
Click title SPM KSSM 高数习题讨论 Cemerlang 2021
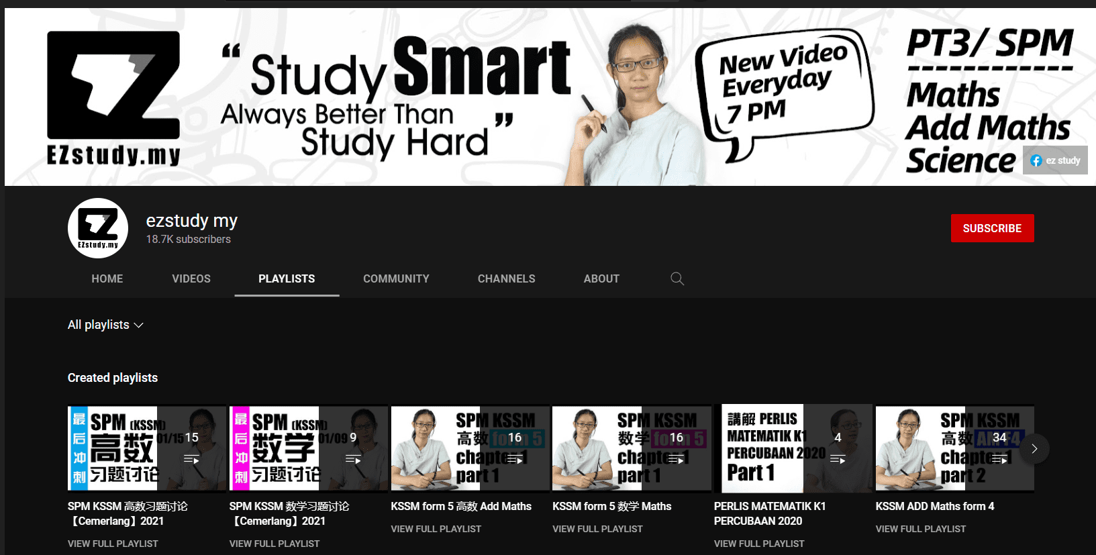point(128,513)
